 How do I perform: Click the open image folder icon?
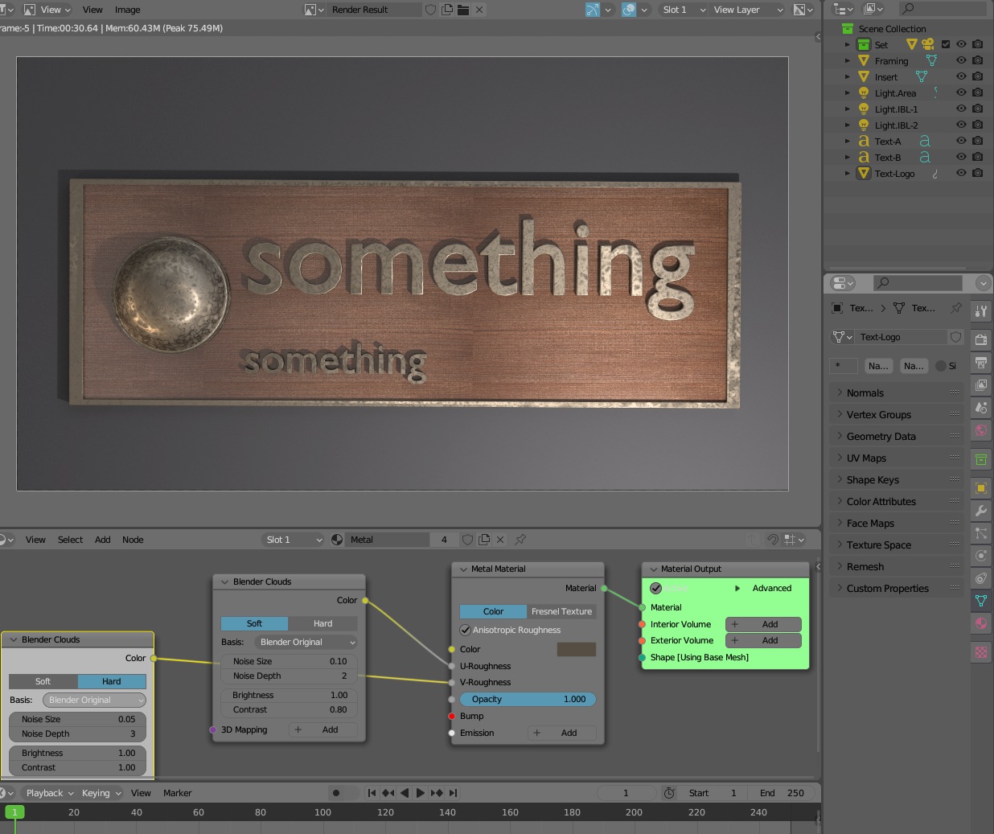click(x=463, y=10)
